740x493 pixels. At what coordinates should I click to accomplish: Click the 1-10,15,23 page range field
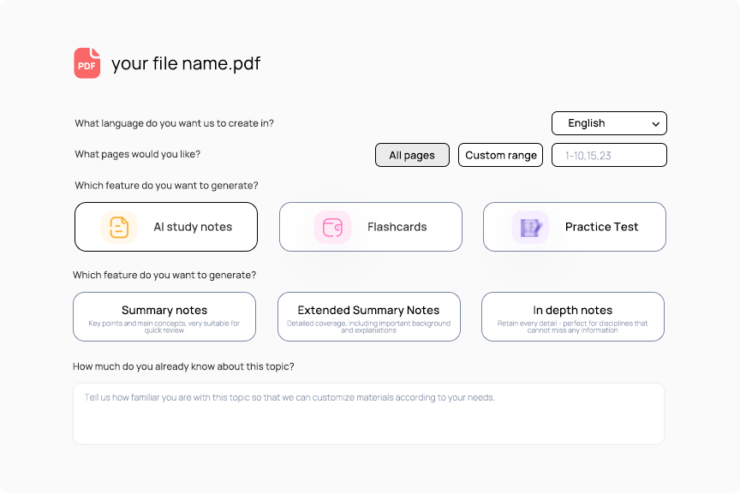point(609,155)
